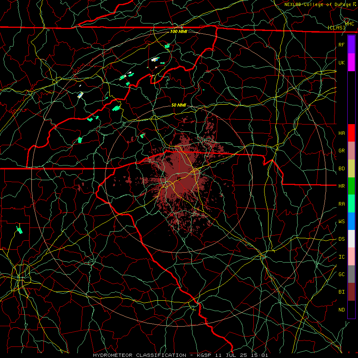This screenshot has width=358, height=358.
Task: Select the GR pink legend swatch
Action: [x=351, y=151]
